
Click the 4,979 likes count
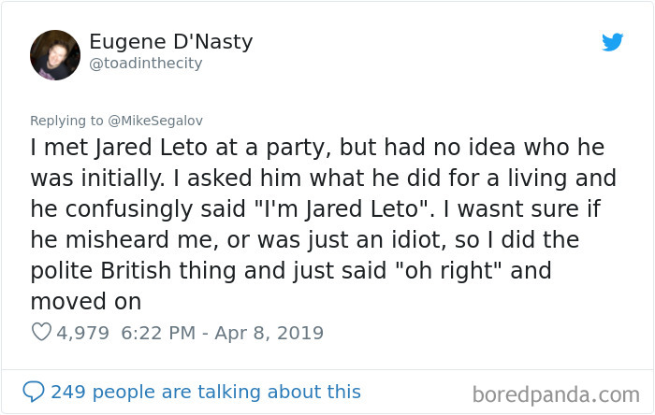(x=82, y=332)
